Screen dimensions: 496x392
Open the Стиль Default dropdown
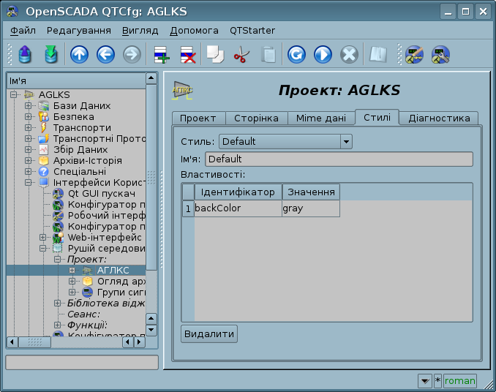pos(285,142)
